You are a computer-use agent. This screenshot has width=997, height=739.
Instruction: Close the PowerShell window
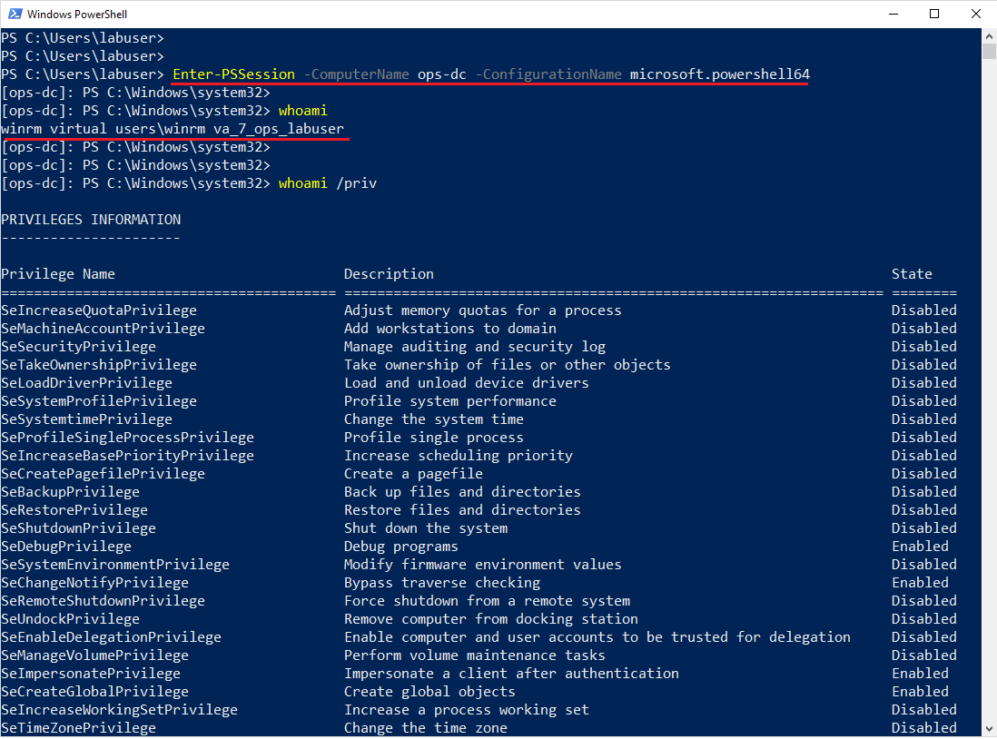click(x=976, y=14)
